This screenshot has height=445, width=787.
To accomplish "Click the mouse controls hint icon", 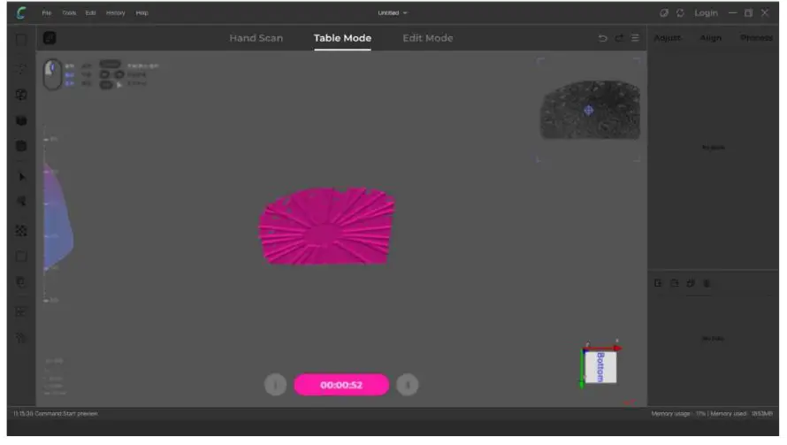I will coord(51,74).
